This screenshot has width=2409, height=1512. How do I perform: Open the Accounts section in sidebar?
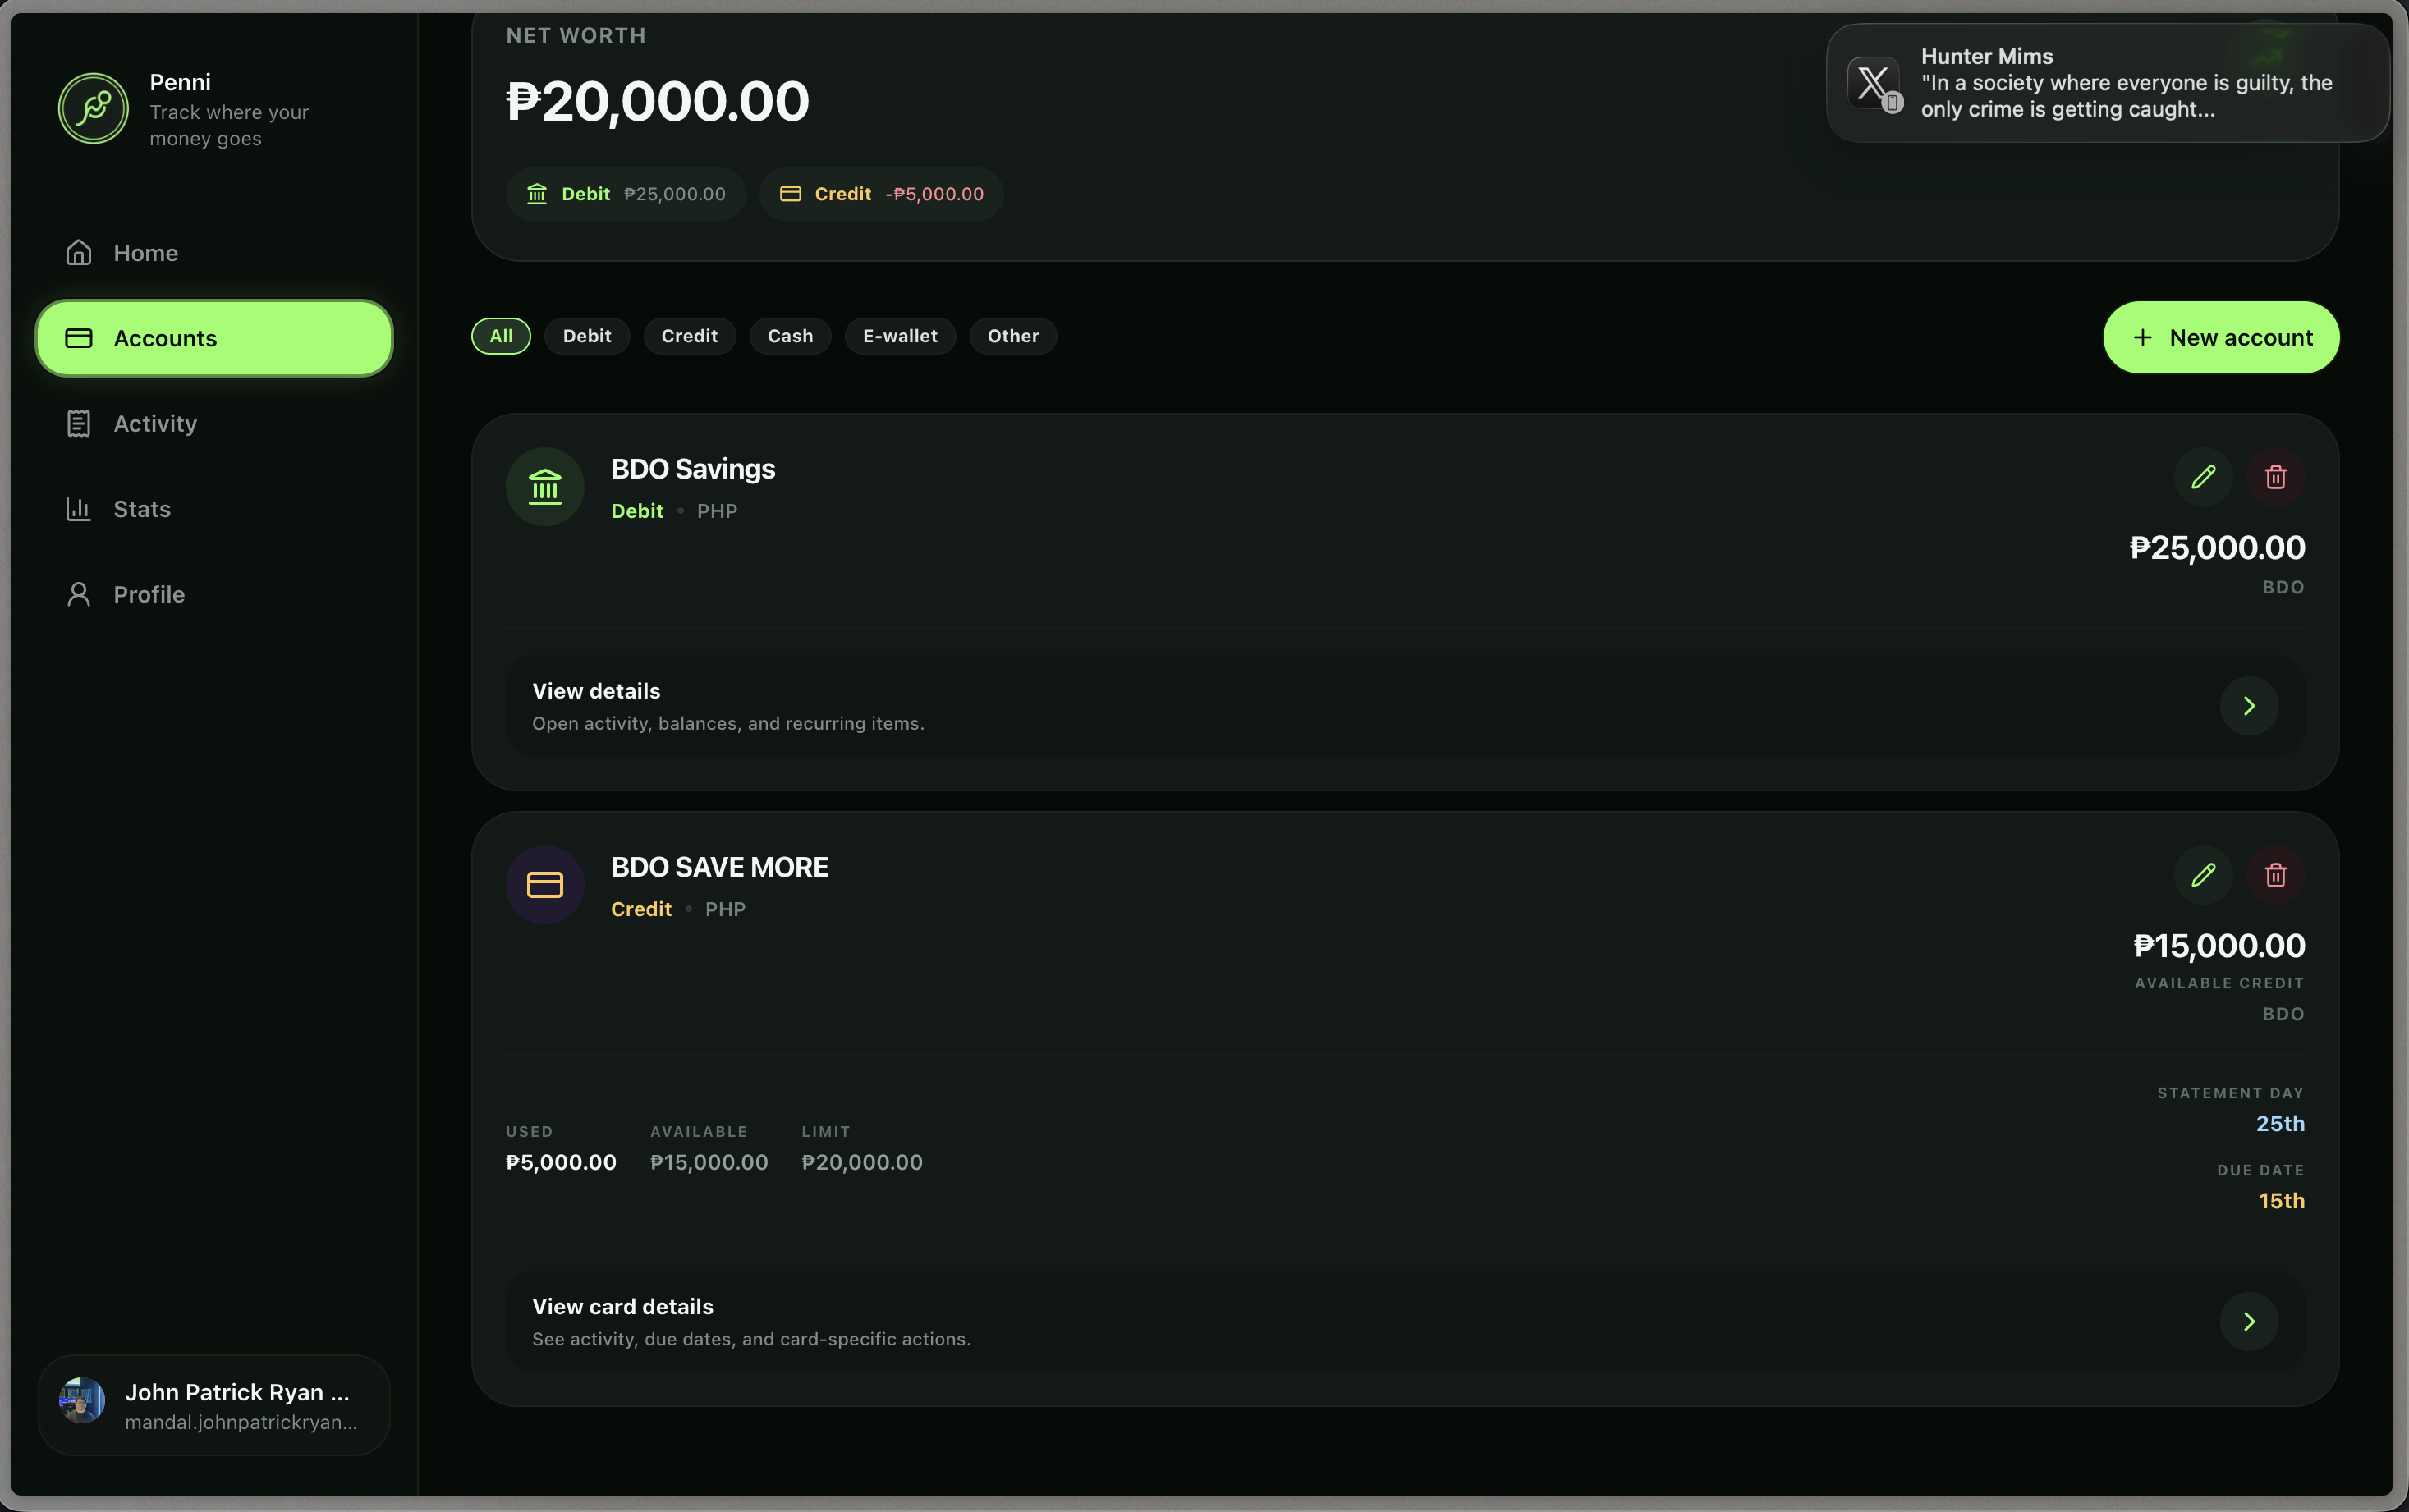click(213, 338)
